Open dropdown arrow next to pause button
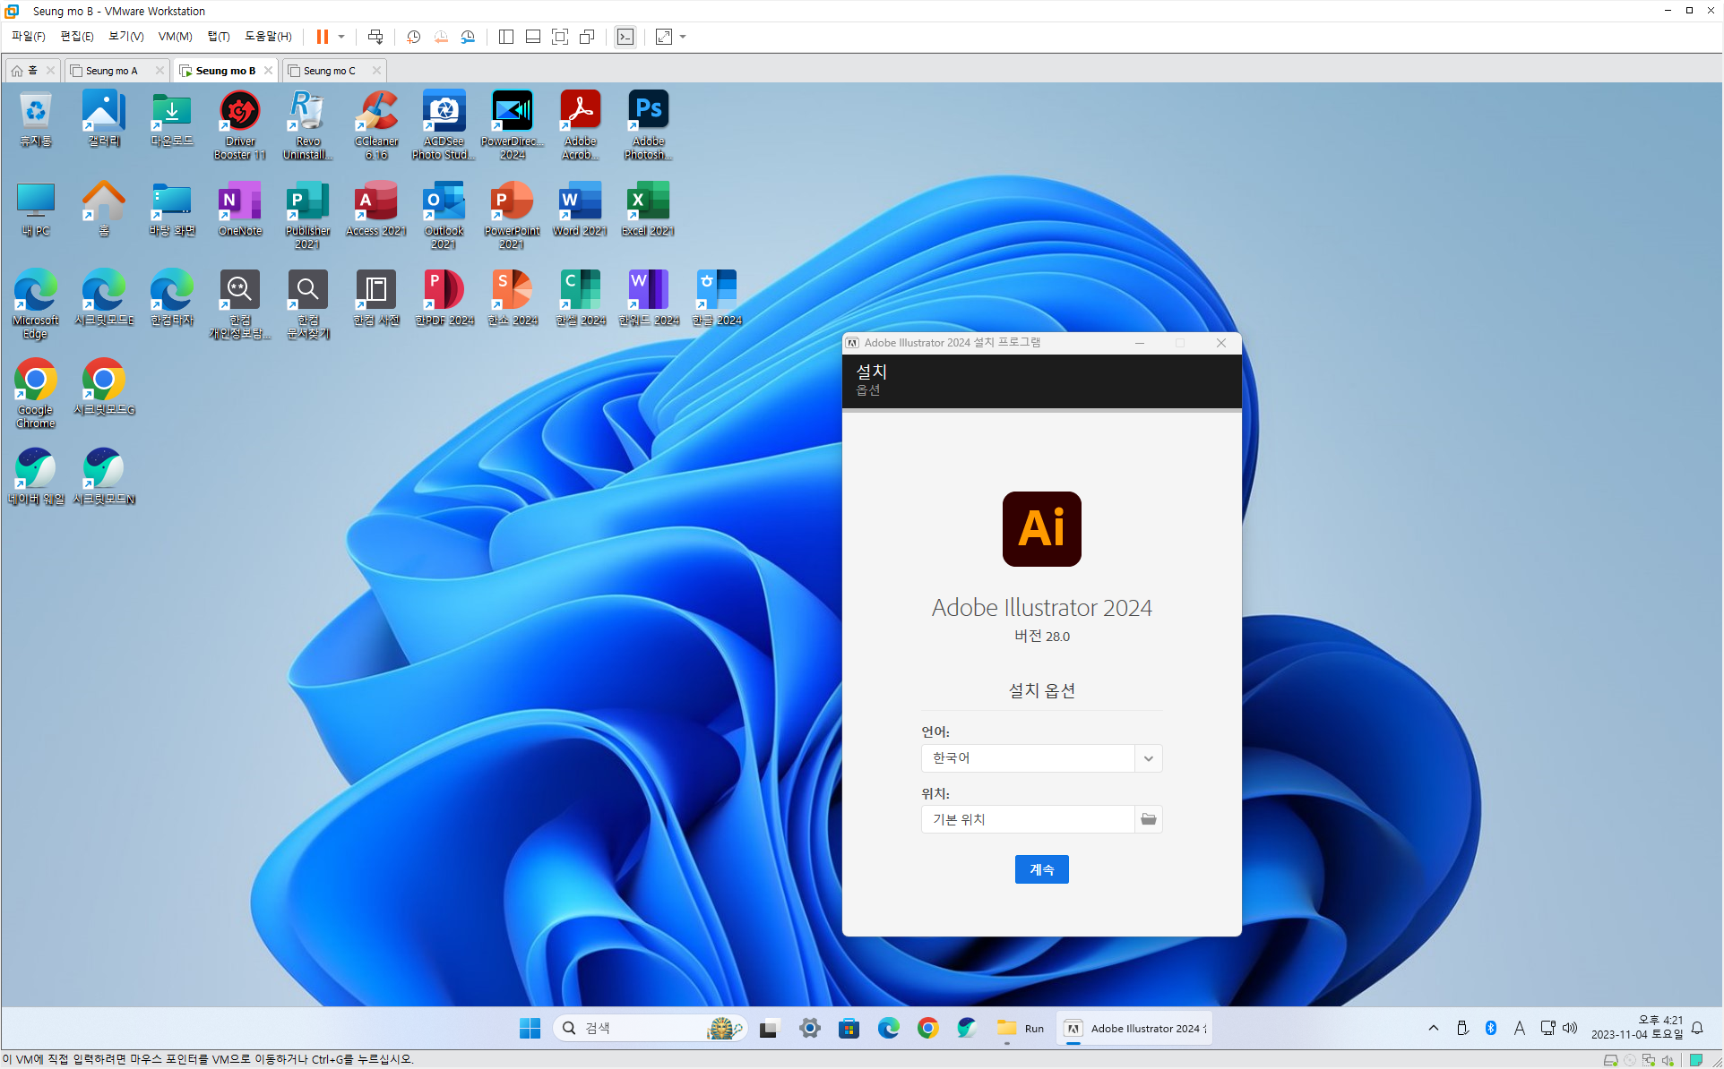The width and height of the screenshot is (1724, 1069). (x=341, y=37)
